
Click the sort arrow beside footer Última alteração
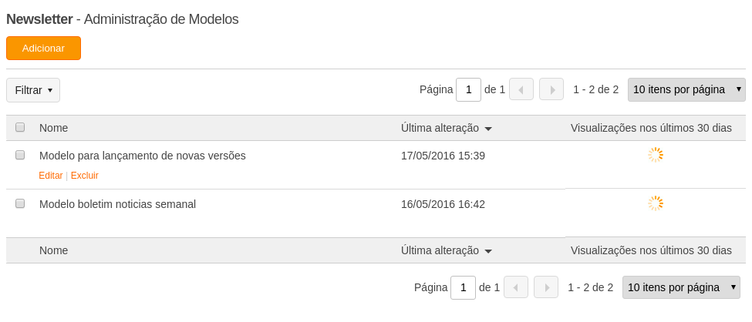point(488,252)
